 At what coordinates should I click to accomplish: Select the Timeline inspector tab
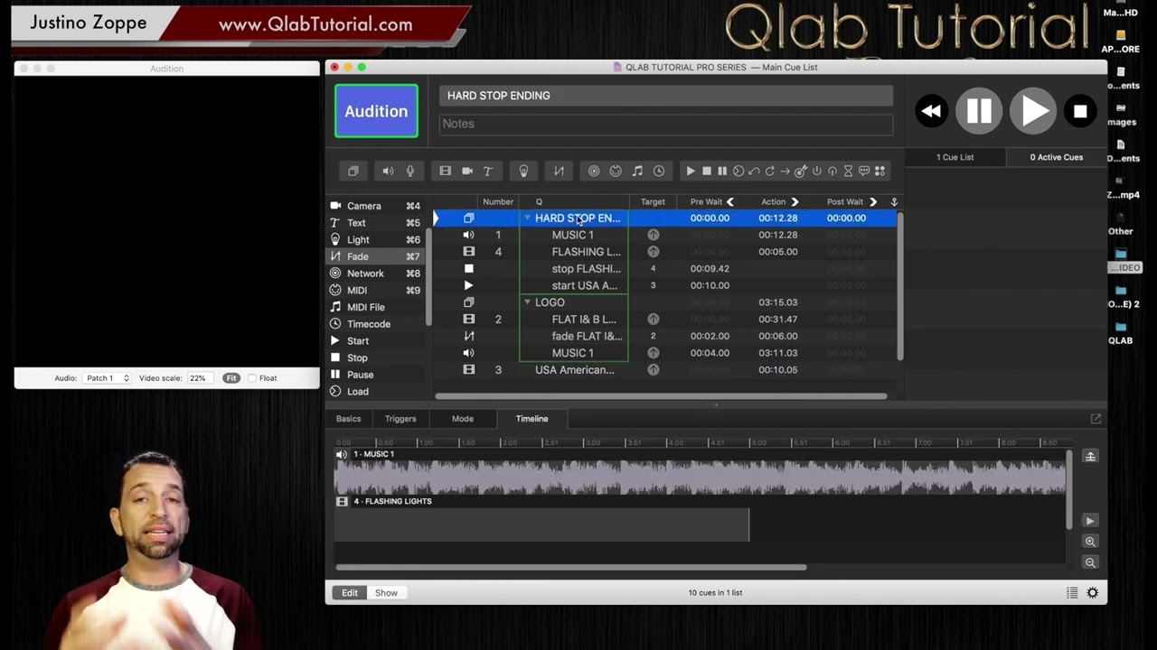click(531, 419)
